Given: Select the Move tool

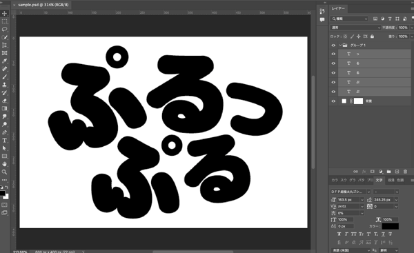Looking at the screenshot, I should click(5, 14).
